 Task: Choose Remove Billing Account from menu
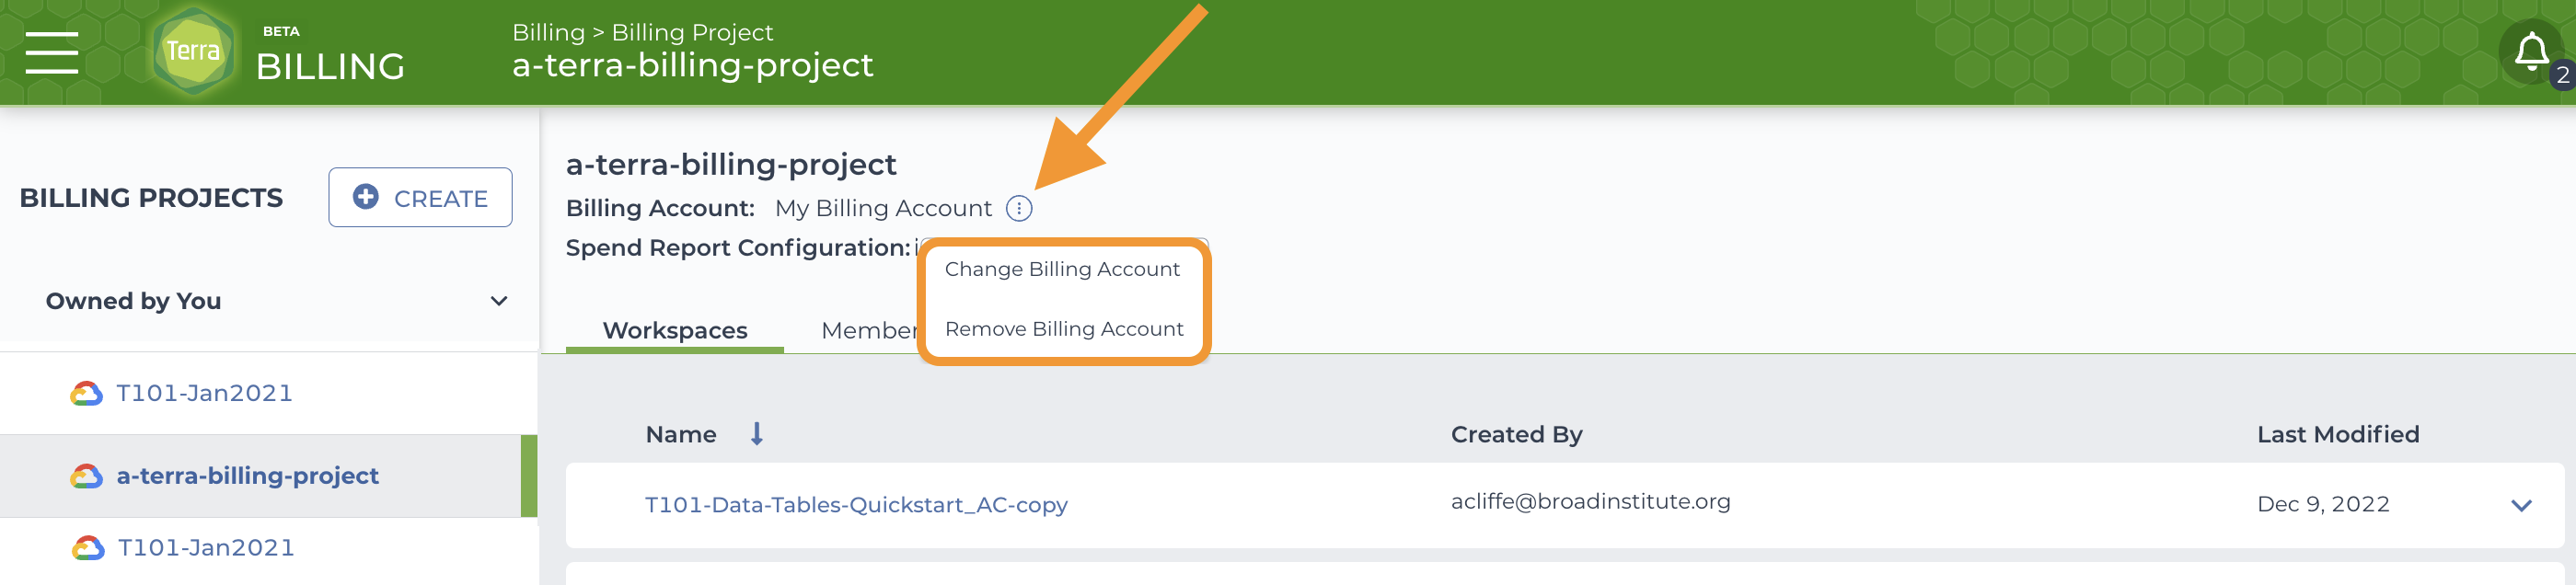pyautogui.click(x=1064, y=329)
